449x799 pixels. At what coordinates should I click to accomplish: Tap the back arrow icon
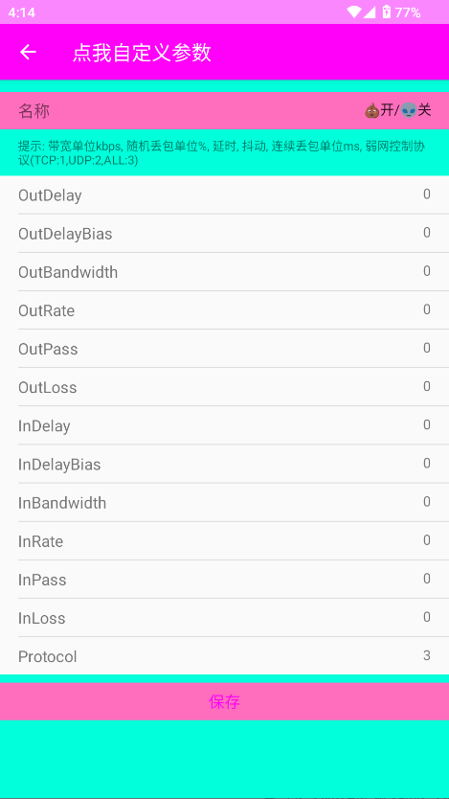(x=28, y=52)
